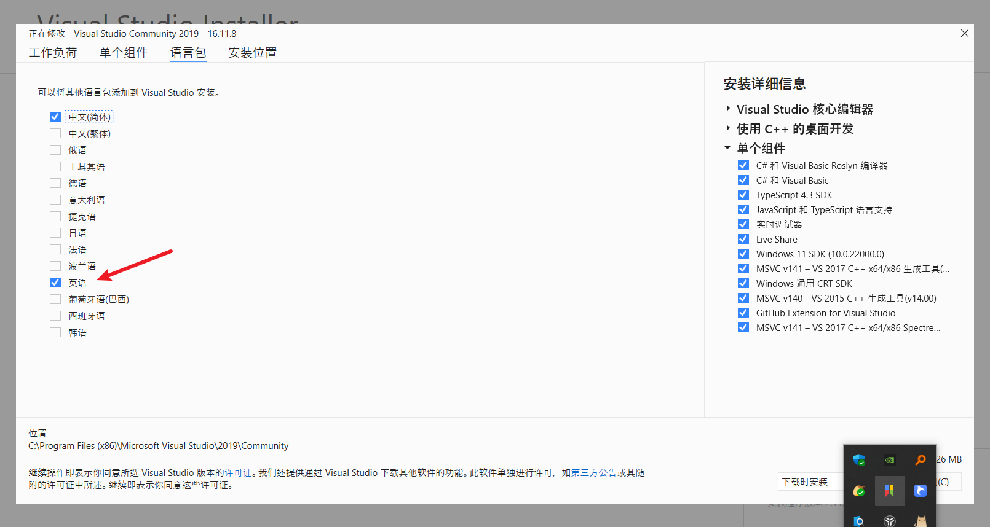Screen dimensions: 990x527
Task: Enable 俄语 language pack
Action: [55, 150]
